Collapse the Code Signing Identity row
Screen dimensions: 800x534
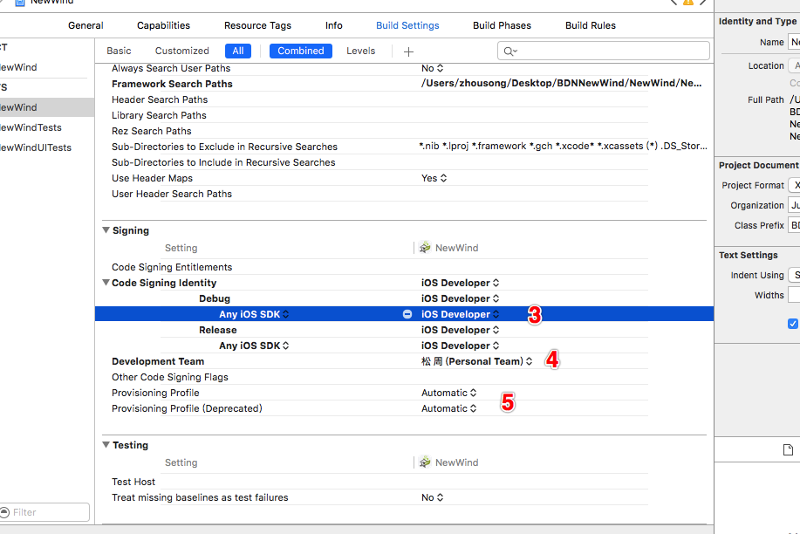[x=106, y=283]
